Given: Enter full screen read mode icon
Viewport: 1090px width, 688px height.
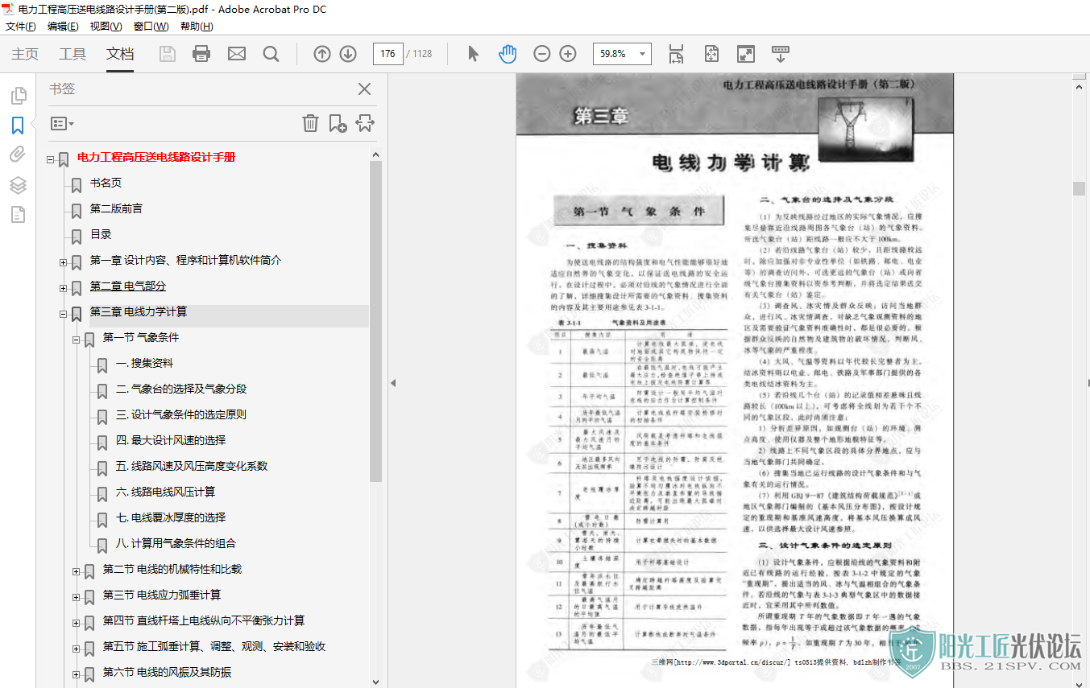Looking at the screenshot, I should (x=746, y=54).
